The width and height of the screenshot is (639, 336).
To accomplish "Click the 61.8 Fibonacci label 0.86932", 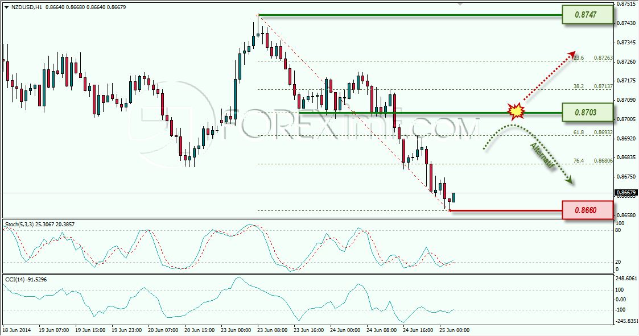I will (603, 132).
